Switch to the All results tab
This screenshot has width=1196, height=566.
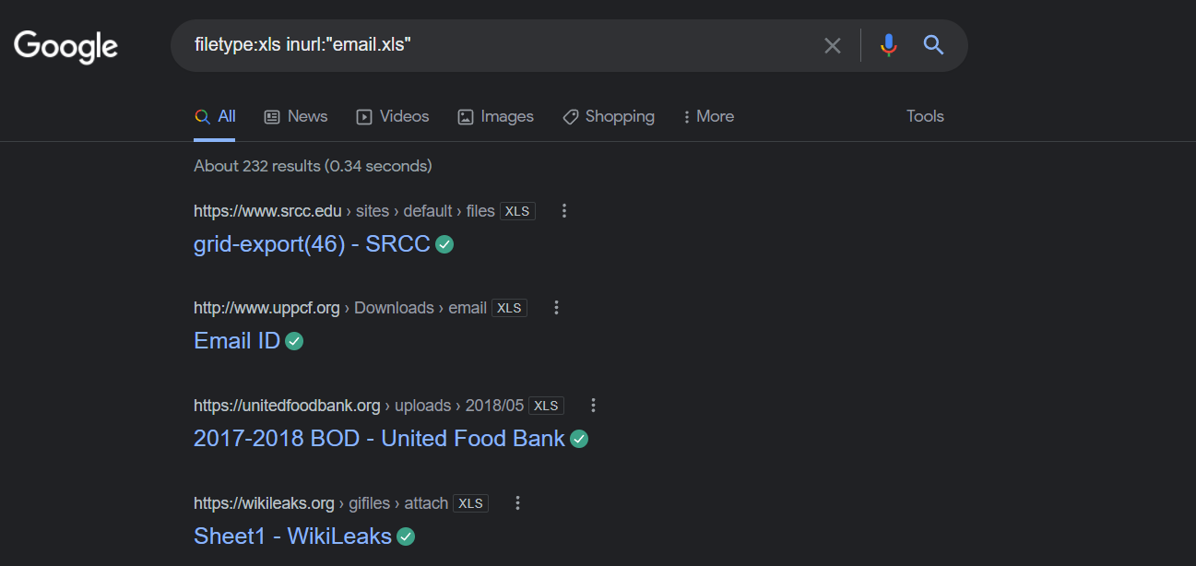215,116
